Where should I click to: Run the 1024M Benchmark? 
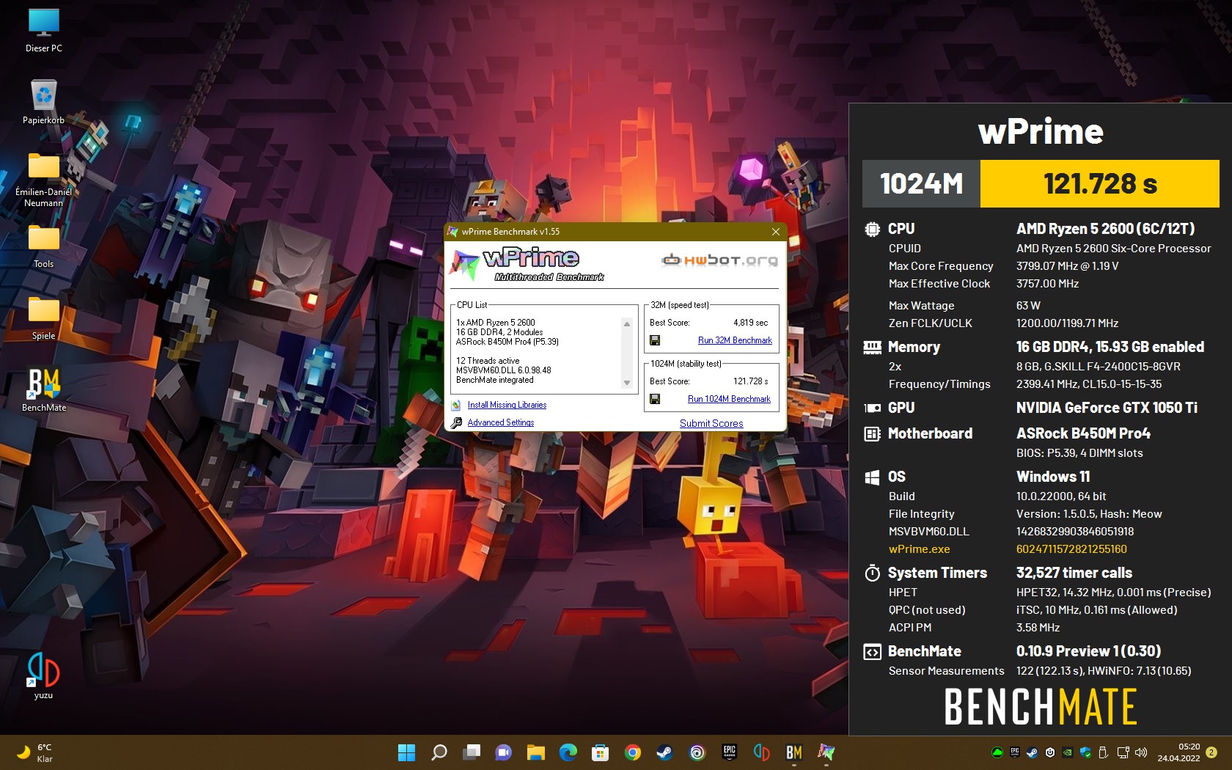(729, 399)
